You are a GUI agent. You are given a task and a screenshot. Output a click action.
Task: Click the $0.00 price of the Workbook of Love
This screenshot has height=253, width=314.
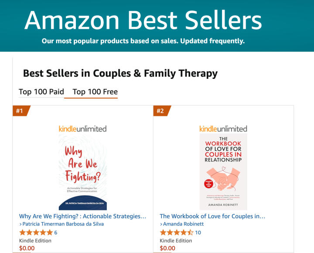167,249
